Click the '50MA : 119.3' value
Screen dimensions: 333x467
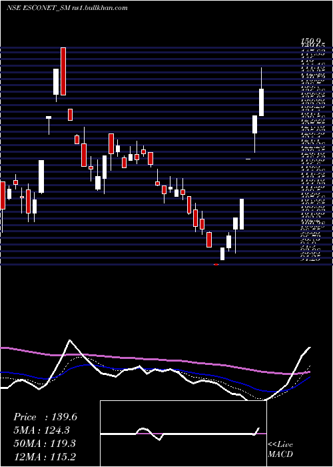coord(45,444)
